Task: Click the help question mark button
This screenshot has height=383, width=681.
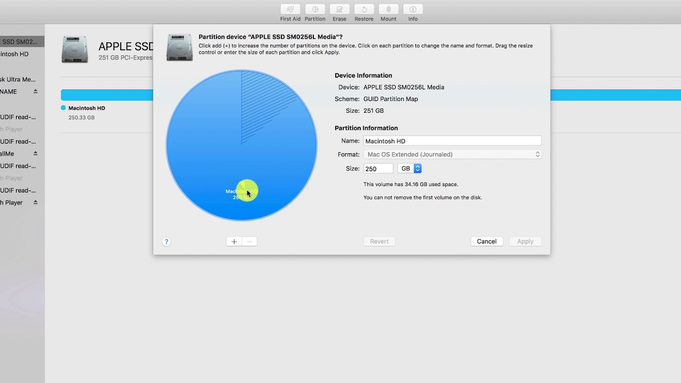Action: [166, 242]
